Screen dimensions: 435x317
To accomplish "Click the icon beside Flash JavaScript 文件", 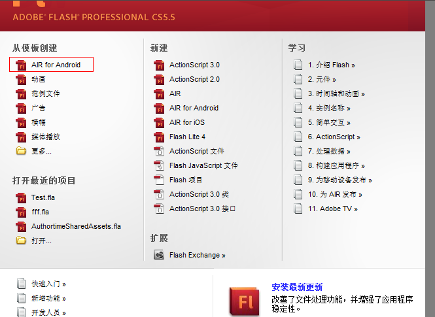I will coord(159,166).
